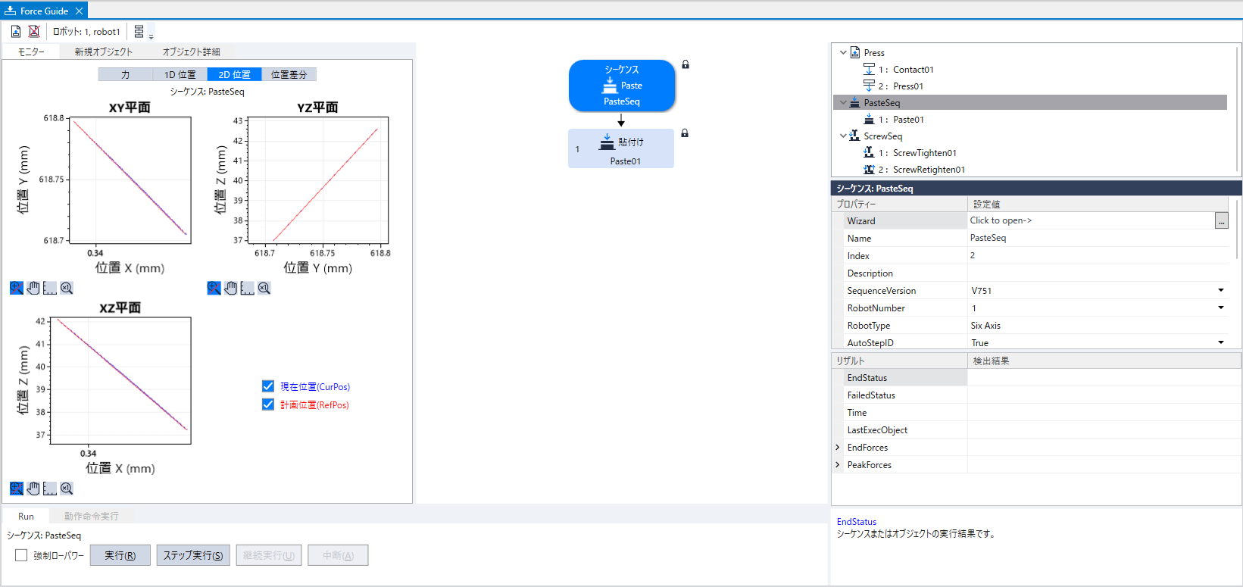This screenshot has width=1243, height=587.
Task: Switch to the 新規オブジェクト tab
Action: pyautogui.click(x=103, y=52)
